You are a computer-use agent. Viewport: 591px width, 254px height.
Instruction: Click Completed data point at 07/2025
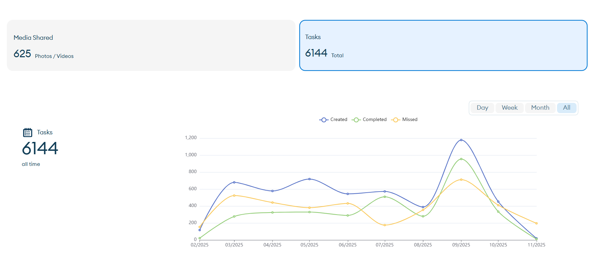385,197
